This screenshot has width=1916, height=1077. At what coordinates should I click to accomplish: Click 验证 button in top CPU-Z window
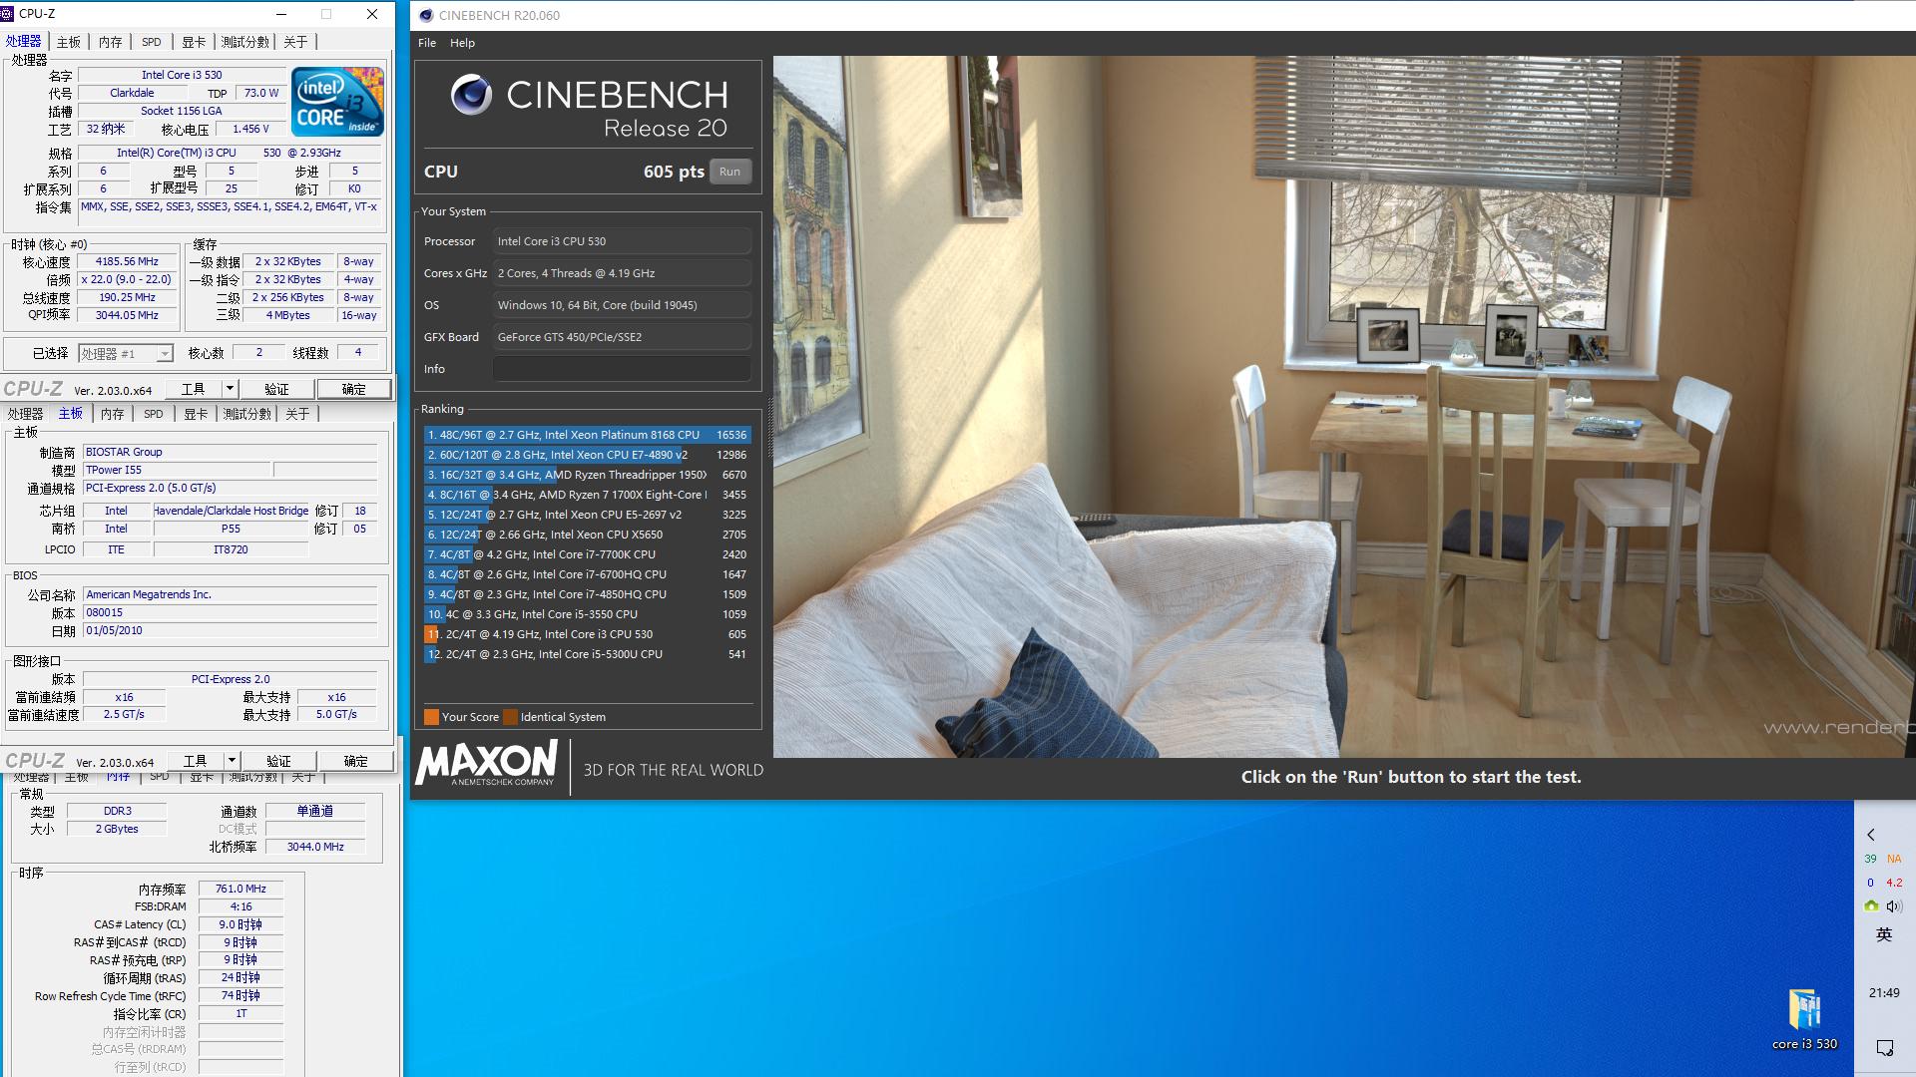(276, 389)
